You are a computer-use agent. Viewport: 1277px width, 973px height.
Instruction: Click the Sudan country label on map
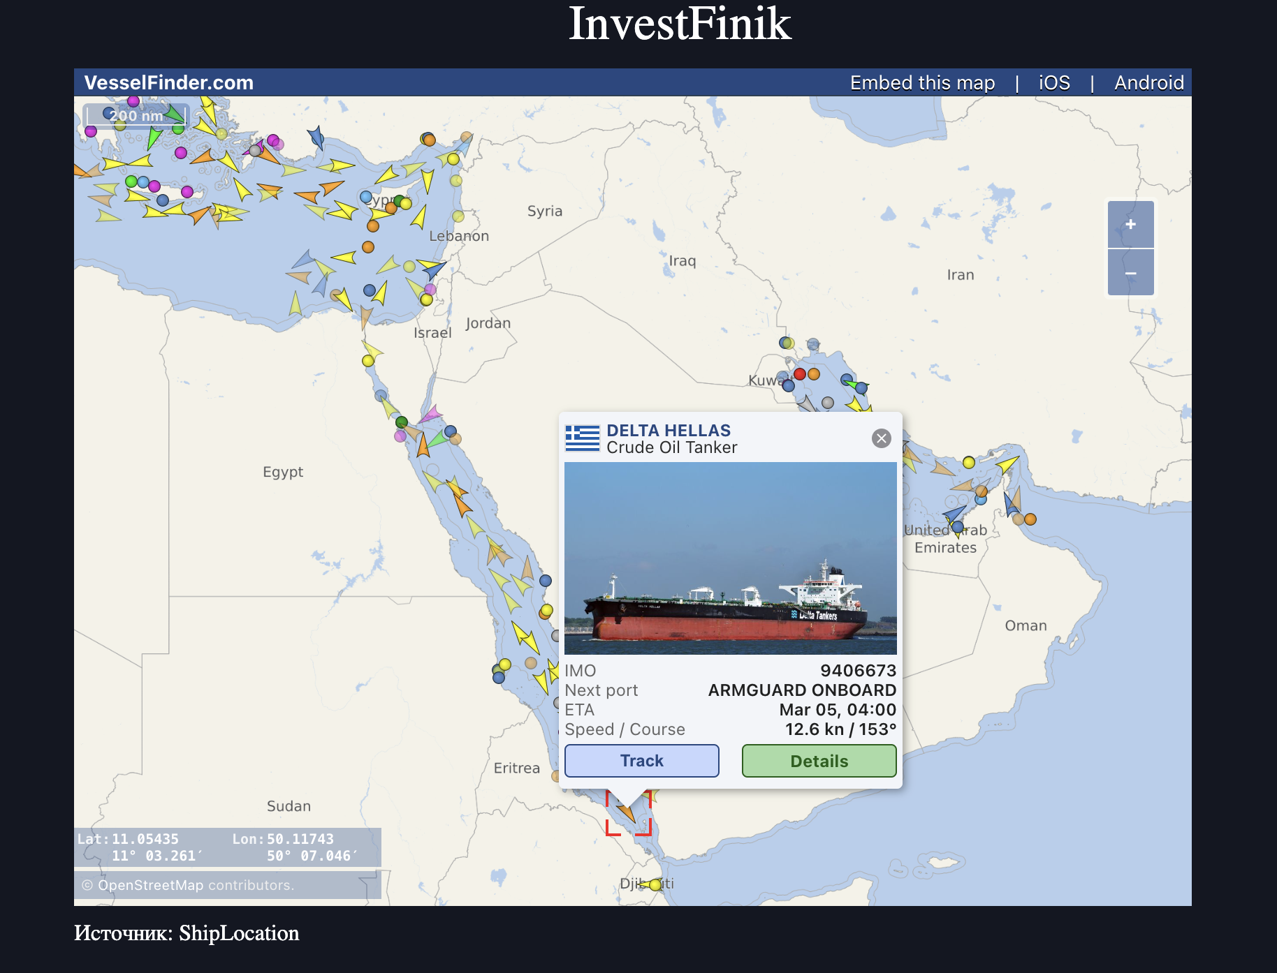point(289,806)
